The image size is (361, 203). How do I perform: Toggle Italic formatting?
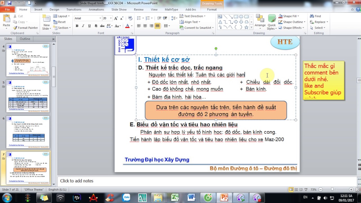[x=83, y=26]
